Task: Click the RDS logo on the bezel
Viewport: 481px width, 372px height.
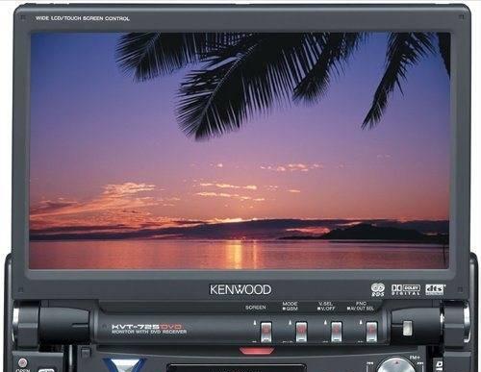Action: 378,289
